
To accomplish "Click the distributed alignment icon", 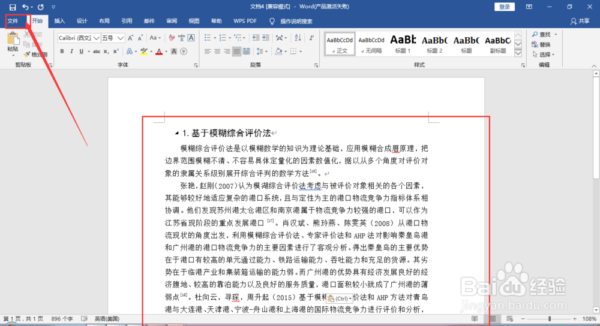I will [x=247, y=51].
